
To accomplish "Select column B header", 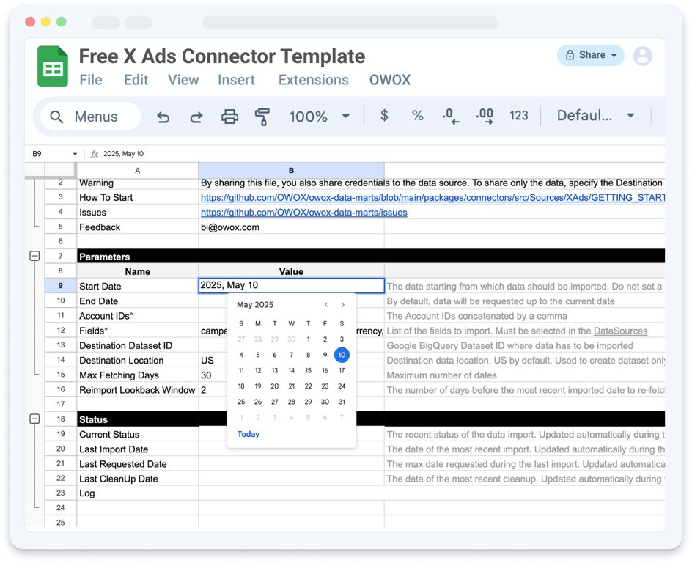I will pos(291,170).
